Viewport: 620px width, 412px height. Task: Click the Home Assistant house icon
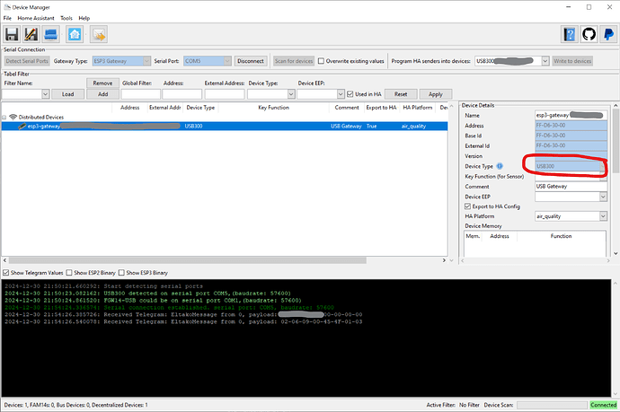tap(75, 34)
